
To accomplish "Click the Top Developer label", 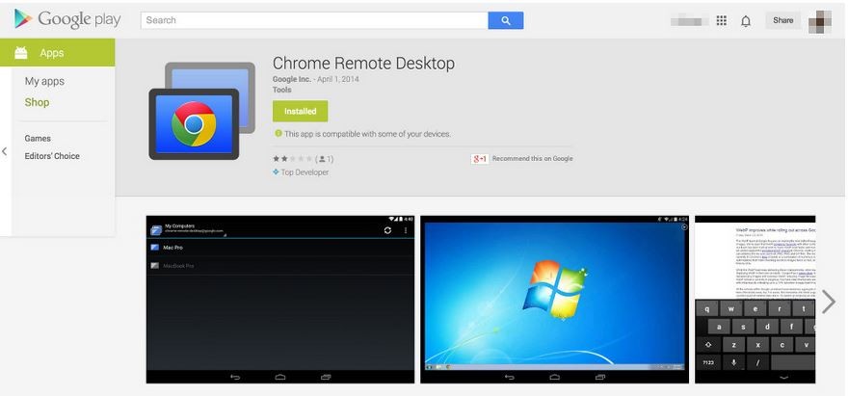I will point(305,172).
